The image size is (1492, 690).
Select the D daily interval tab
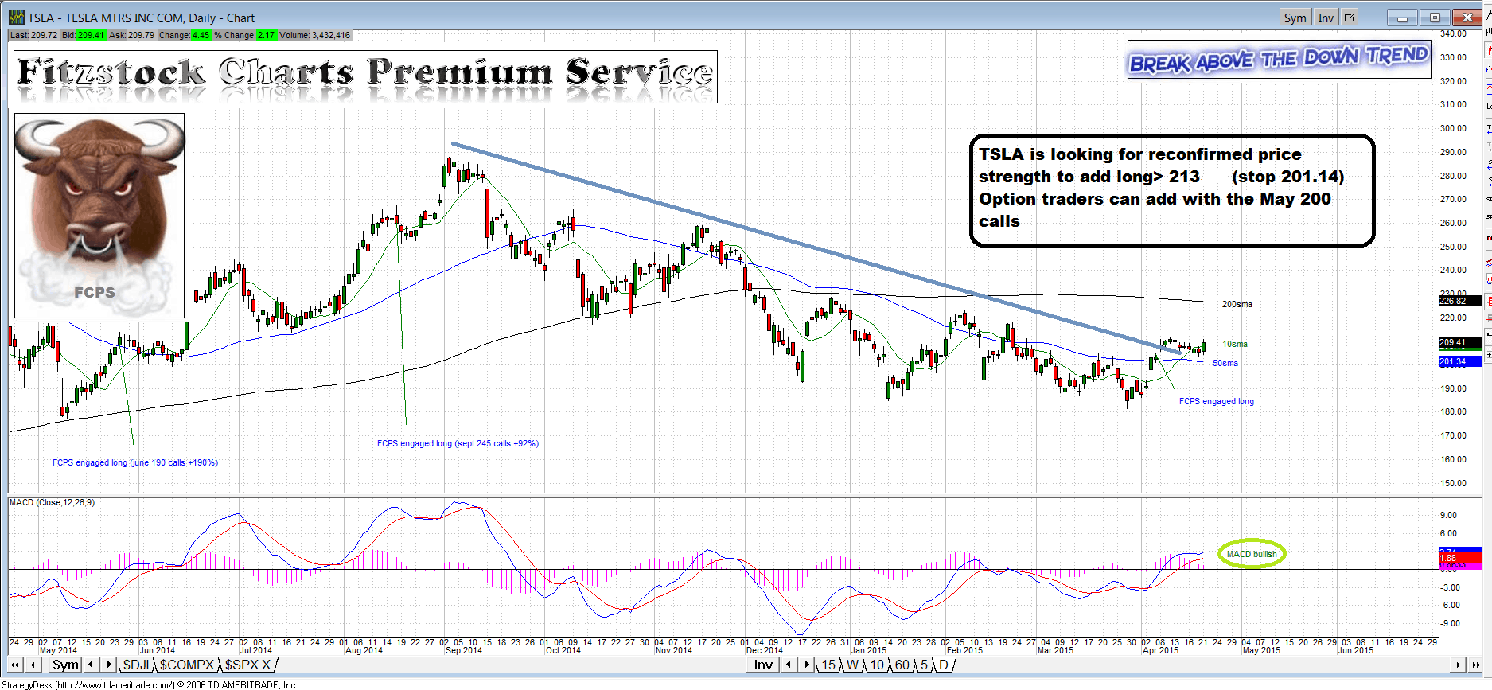943,665
